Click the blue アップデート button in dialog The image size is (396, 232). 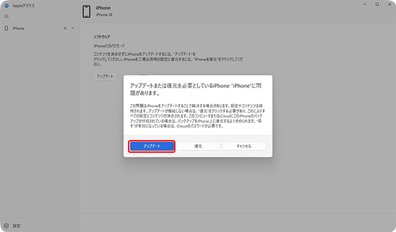[152, 146]
